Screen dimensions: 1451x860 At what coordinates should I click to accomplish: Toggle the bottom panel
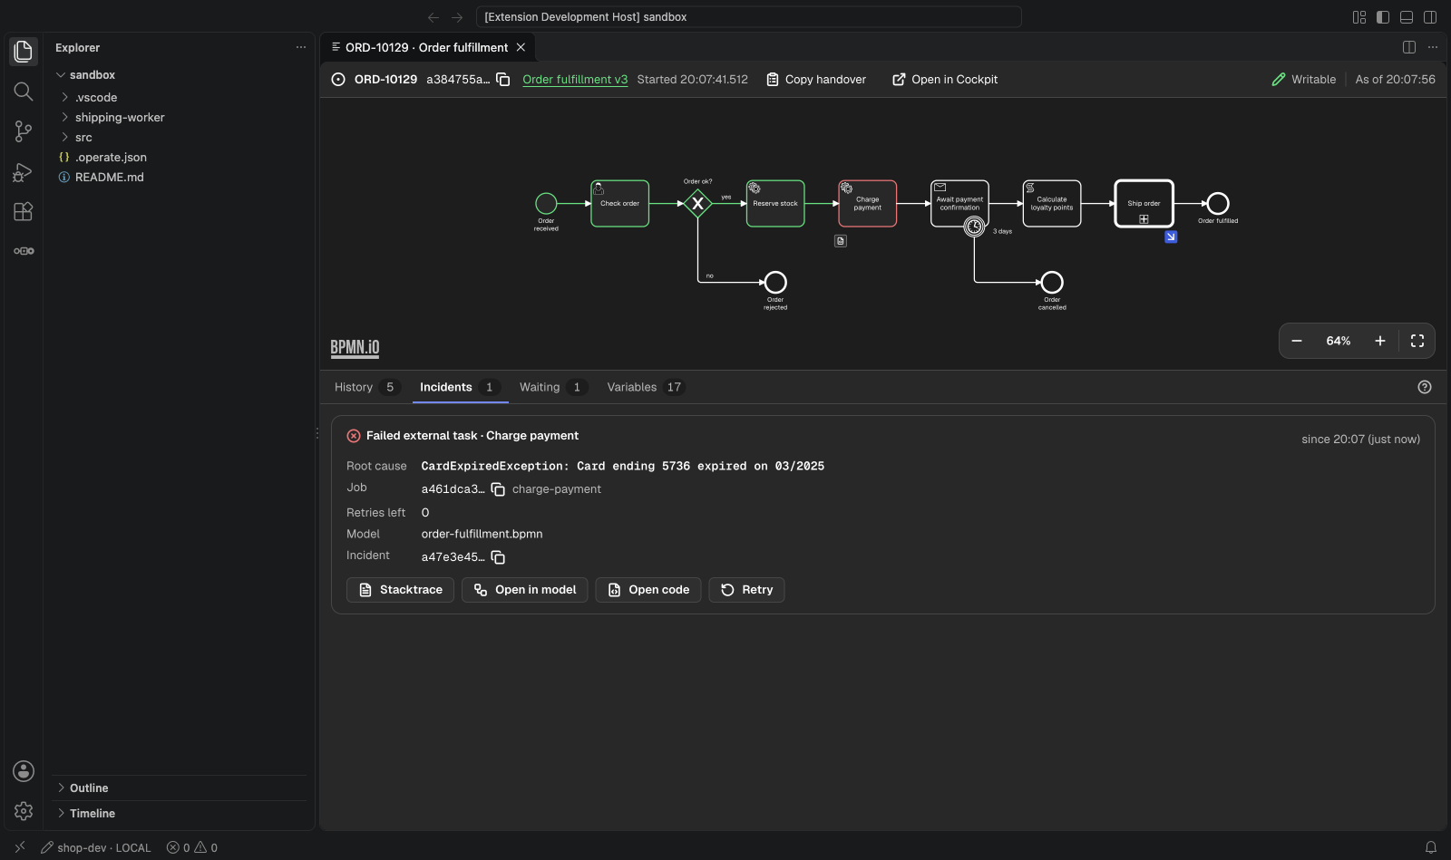(1407, 17)
